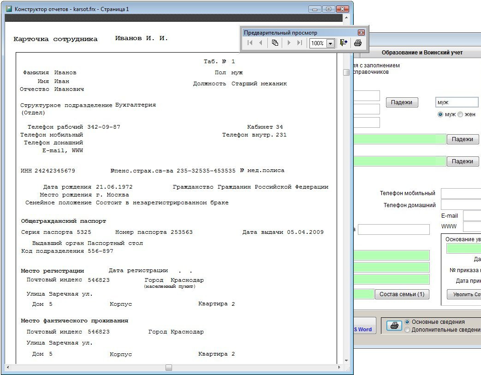Click ИНН value '24242345679'
The image size is (481, 375).
point(55,171)
